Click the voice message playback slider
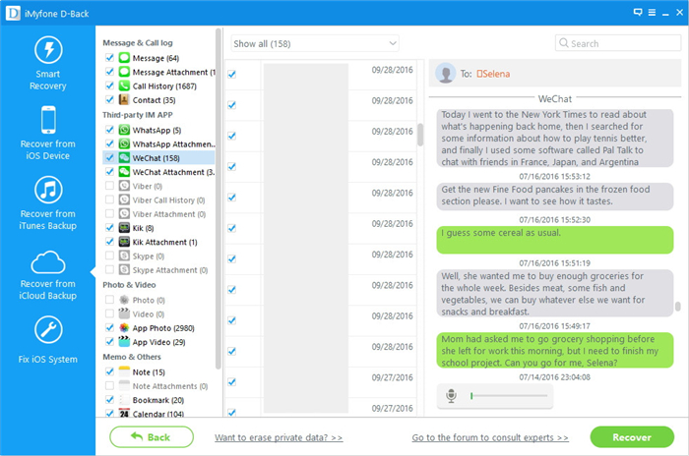 point(509,396)
